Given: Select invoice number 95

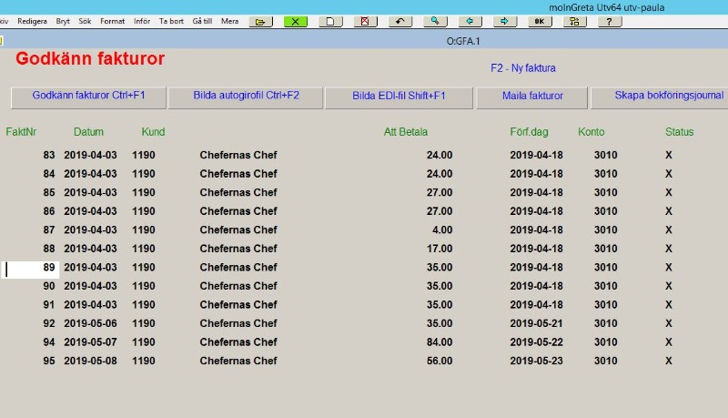Looking at the screenshot, I should (49, 361).
